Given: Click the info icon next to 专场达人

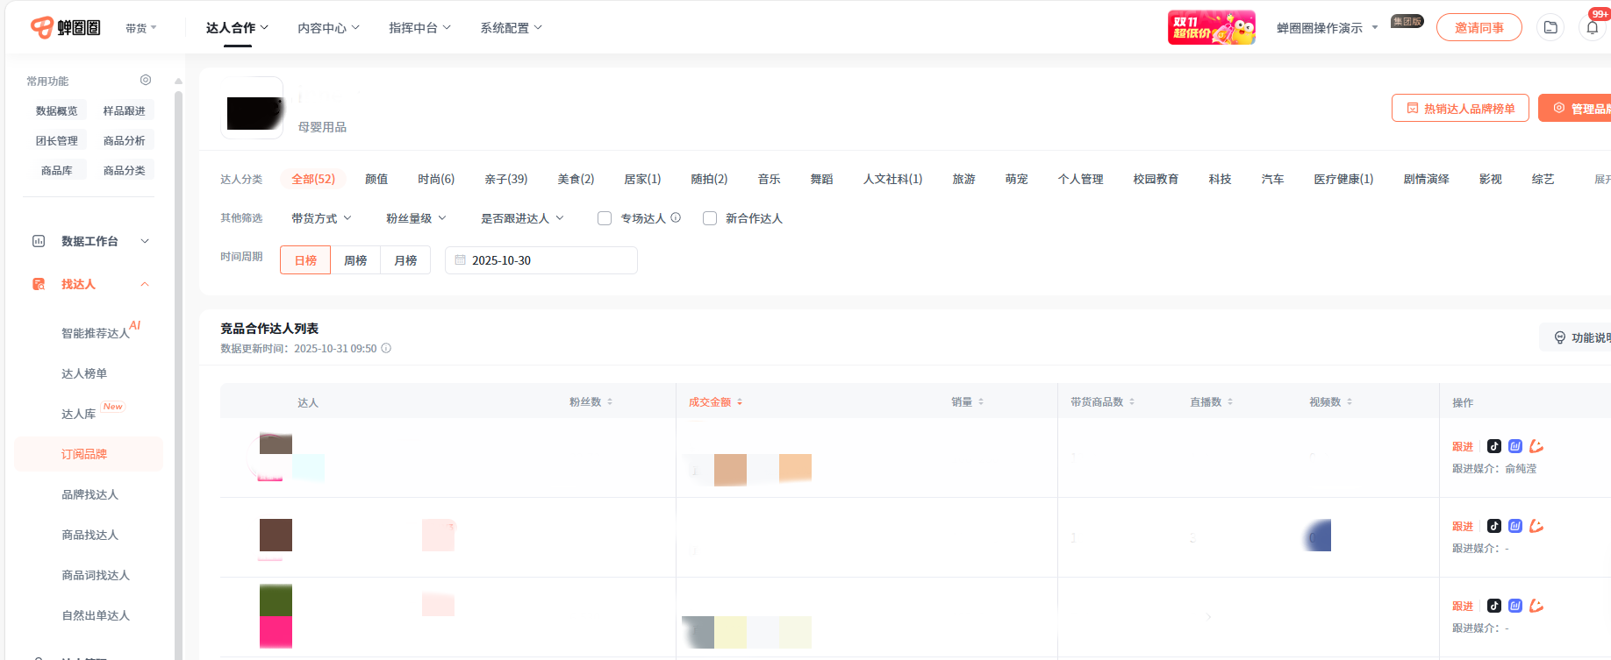Looking at the screenshot, I should tap(676, 217).
